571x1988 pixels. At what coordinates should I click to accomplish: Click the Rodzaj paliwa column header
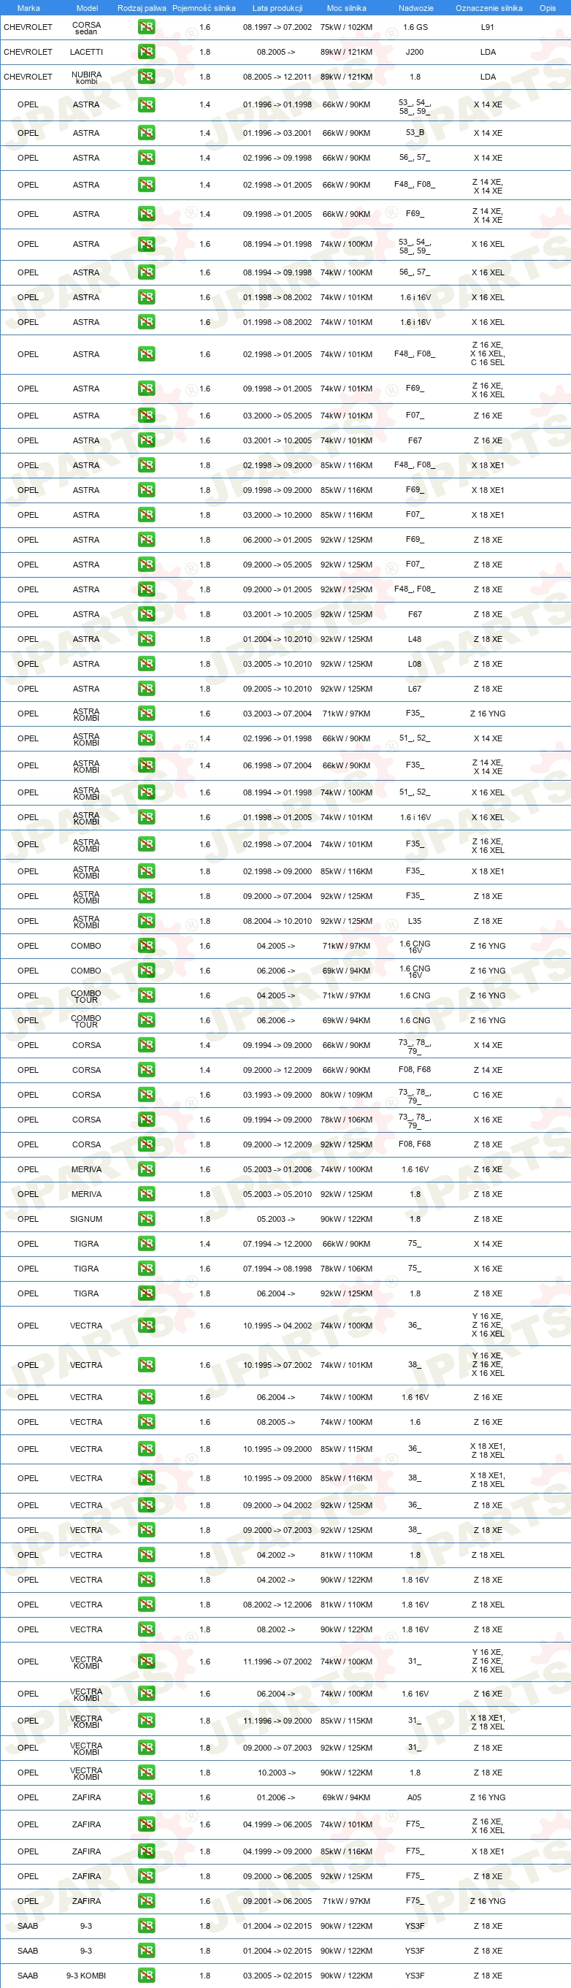point(142,8)
